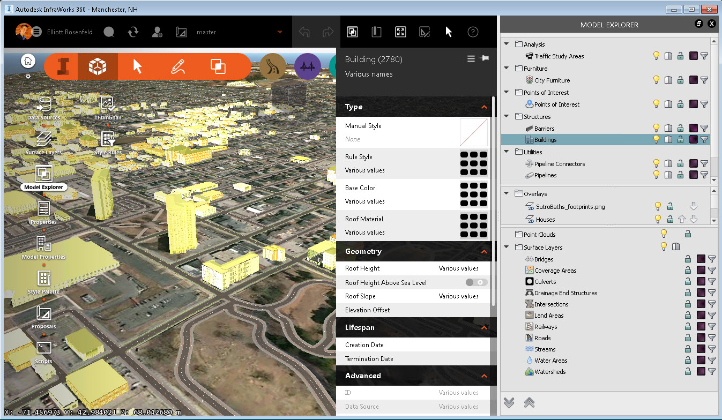This screenshot has width=722, height=420.
Task: Enable Roof Height Above Sea Level
Action: click(x=475, y=282)
